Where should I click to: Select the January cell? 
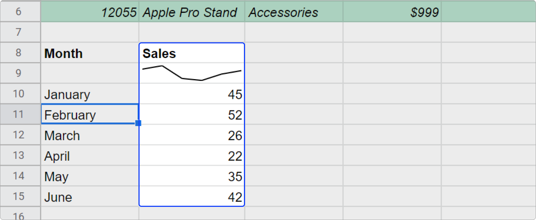click(90, 94)
